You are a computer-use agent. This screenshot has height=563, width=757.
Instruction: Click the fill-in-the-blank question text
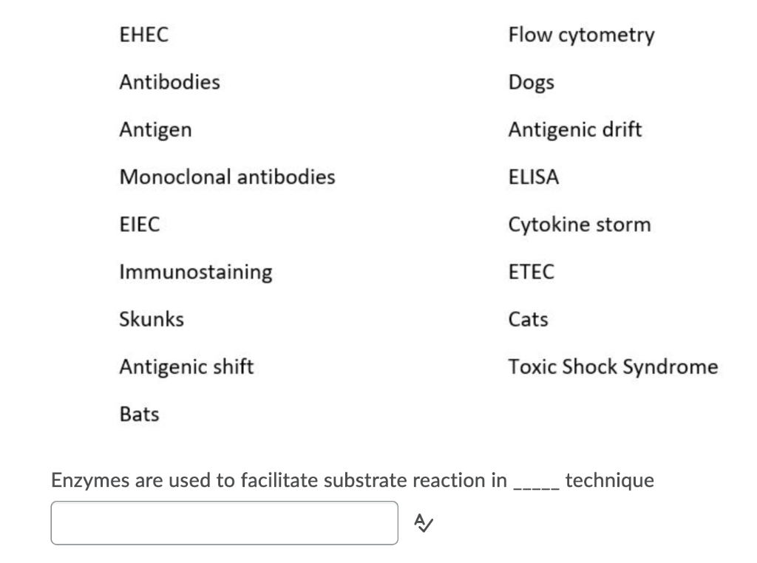coord(352,480)
